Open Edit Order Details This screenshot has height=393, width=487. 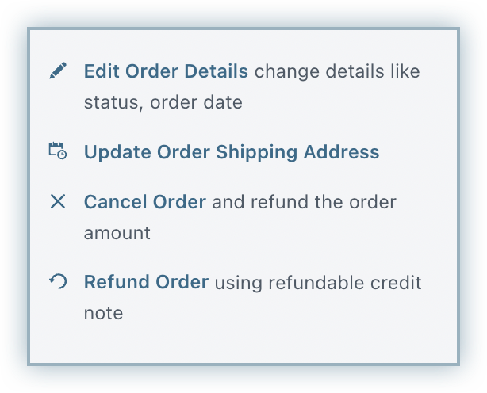click(x=166, y=71)
